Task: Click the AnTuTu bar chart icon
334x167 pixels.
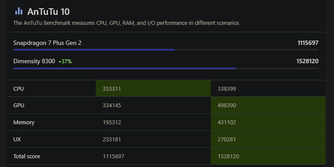Action: (x=19, y=11)
